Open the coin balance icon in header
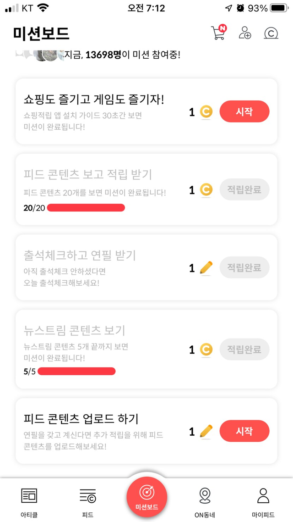This screenshot has width=293, height=522. (271, 33)
